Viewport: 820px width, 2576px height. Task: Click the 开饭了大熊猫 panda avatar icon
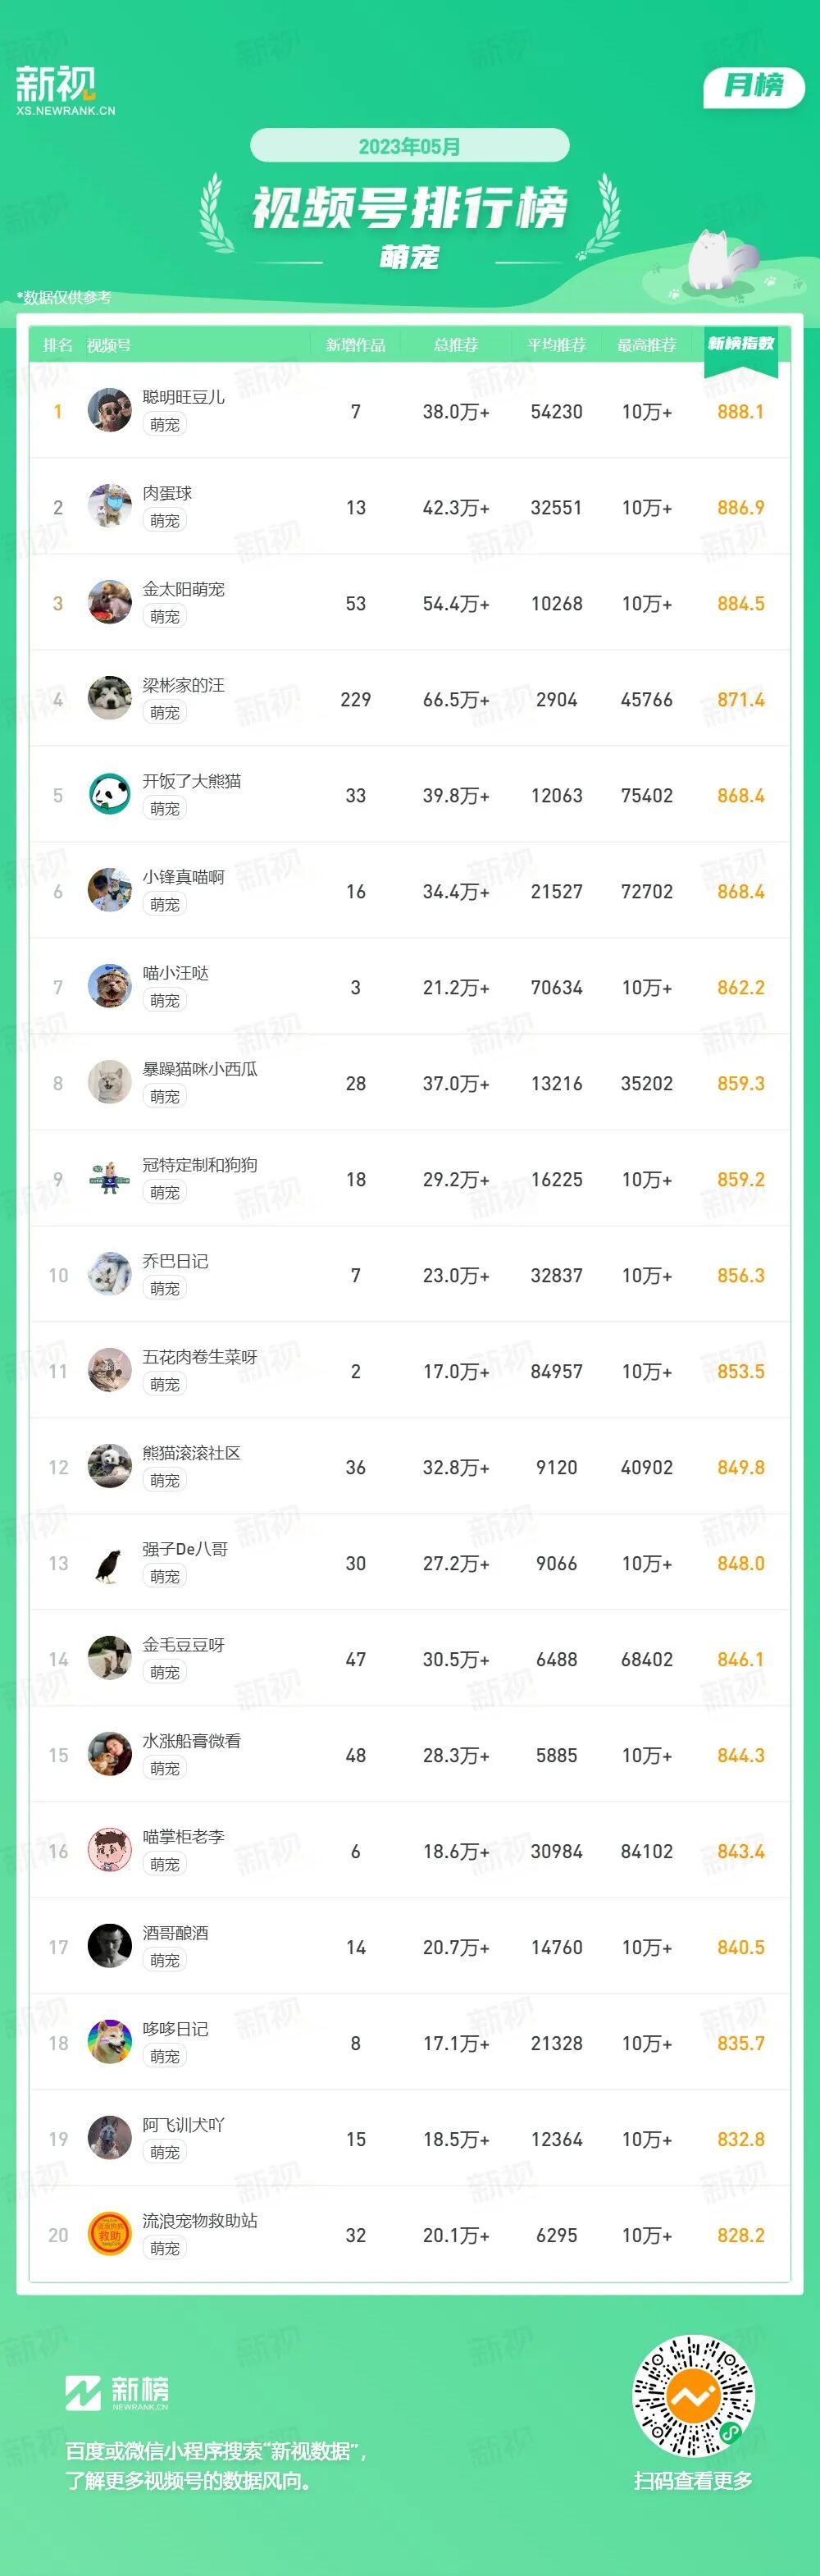[109, 794]
